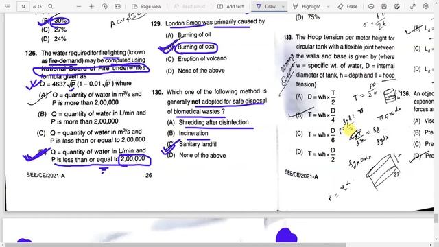Click the '24%' answer option

[x=60, y=39]
